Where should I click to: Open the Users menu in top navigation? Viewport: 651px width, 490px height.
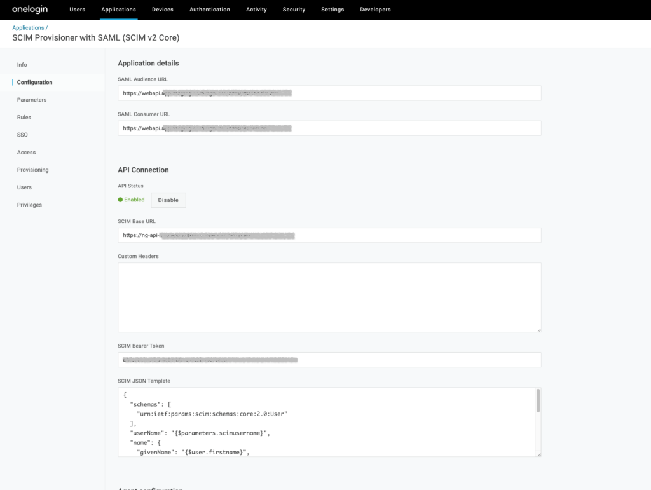[77, 10]
